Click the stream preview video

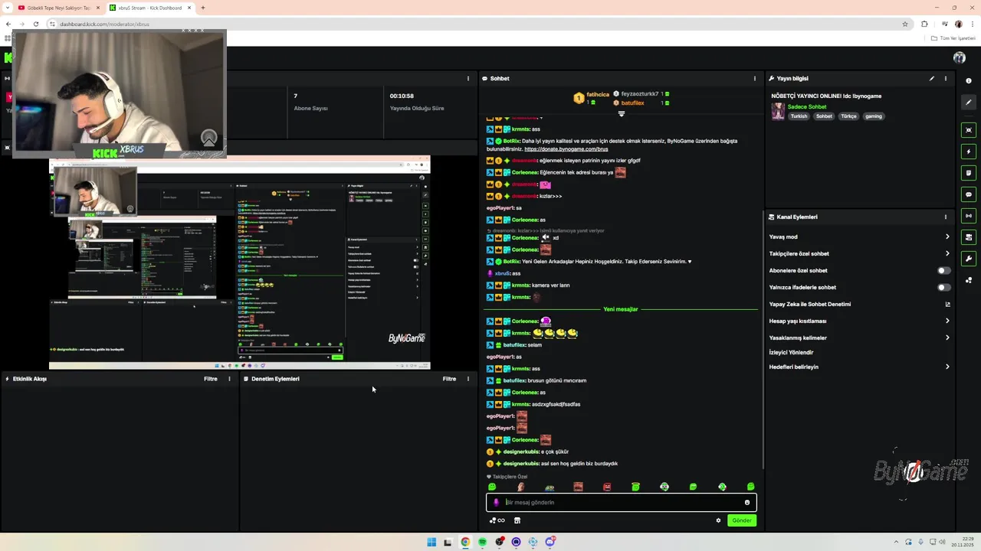point(240,262)
